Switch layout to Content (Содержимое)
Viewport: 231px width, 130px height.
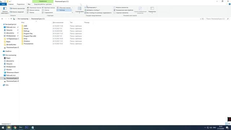point(47,13)
